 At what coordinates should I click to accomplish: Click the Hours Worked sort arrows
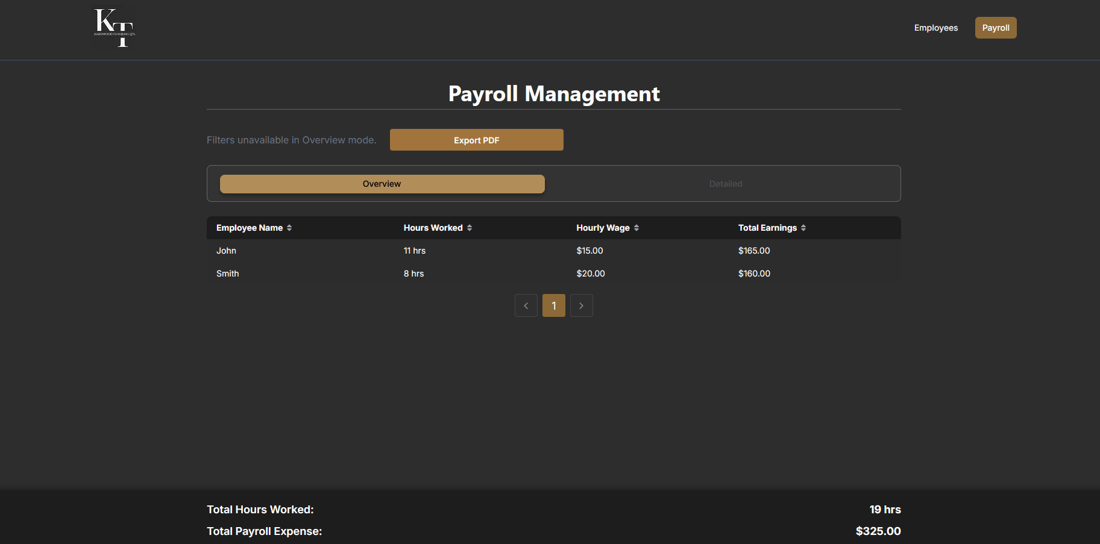point(470,228)
